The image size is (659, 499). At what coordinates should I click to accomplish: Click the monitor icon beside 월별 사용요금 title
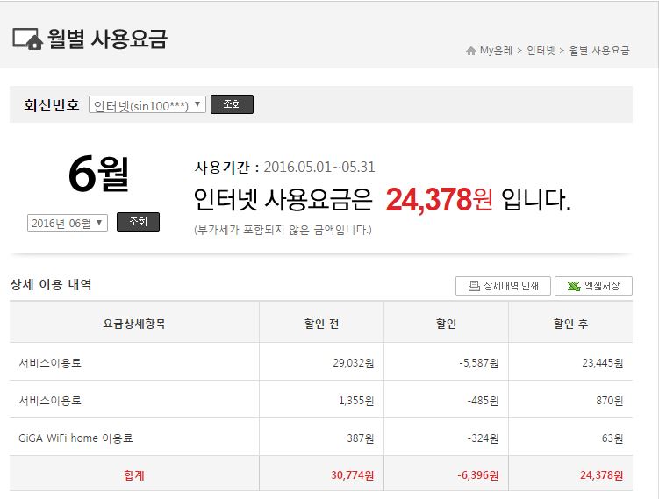(26, 39)
